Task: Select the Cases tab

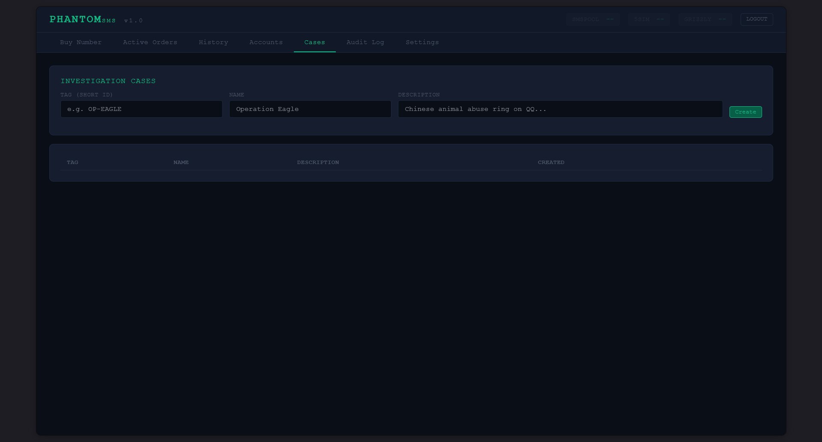Action: click(314, 42)
